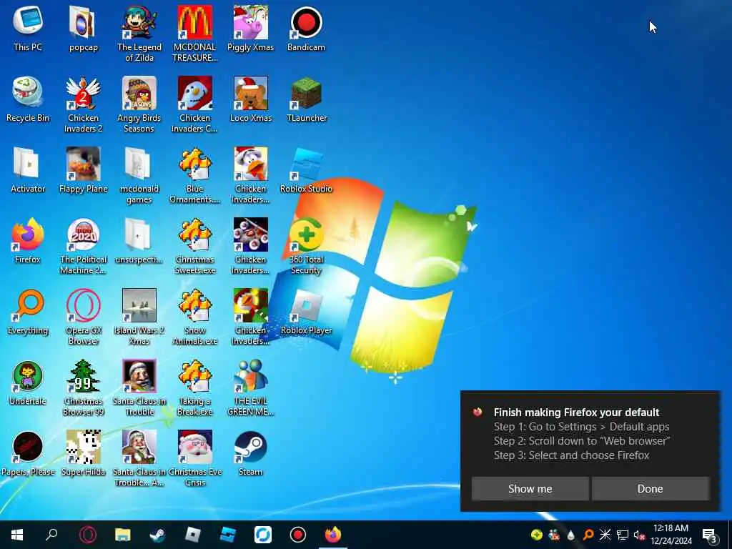Select the Christmas Eve Crisis shortcut
Viewport: 732px width, 549px height.
coord(194,460)
